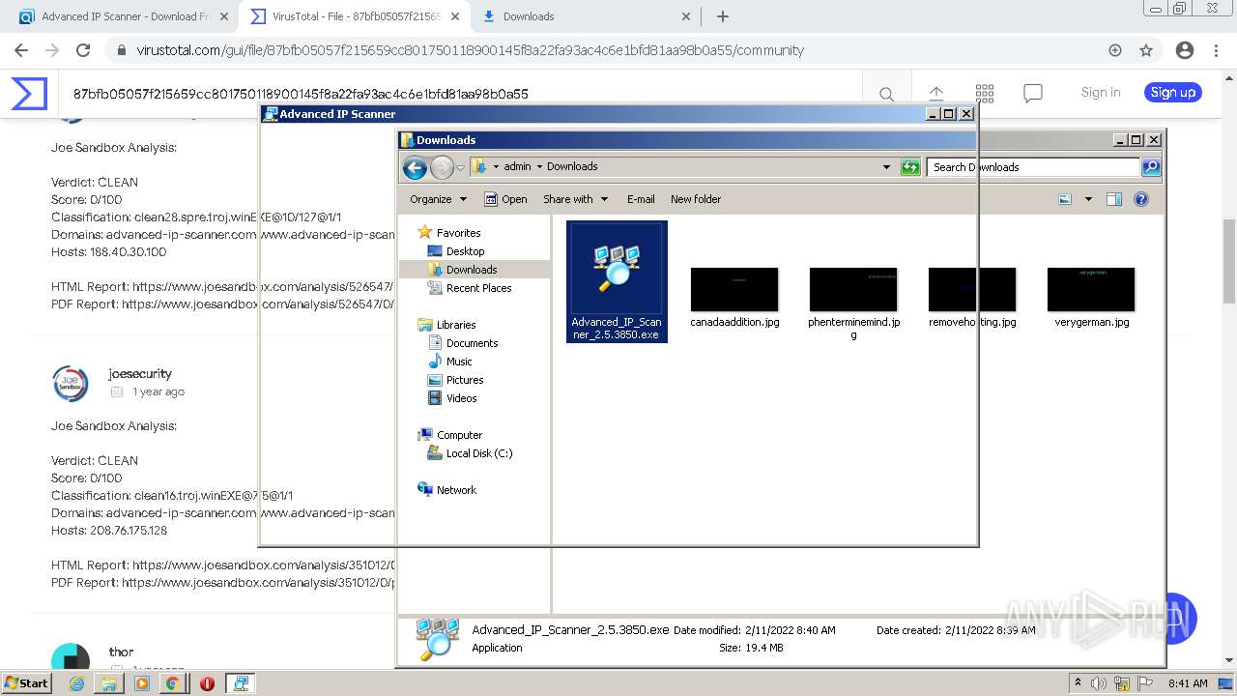The image size is (1237, 696).
Task: Click E-mail in explorer toolbar
Action: click(641, 199)
